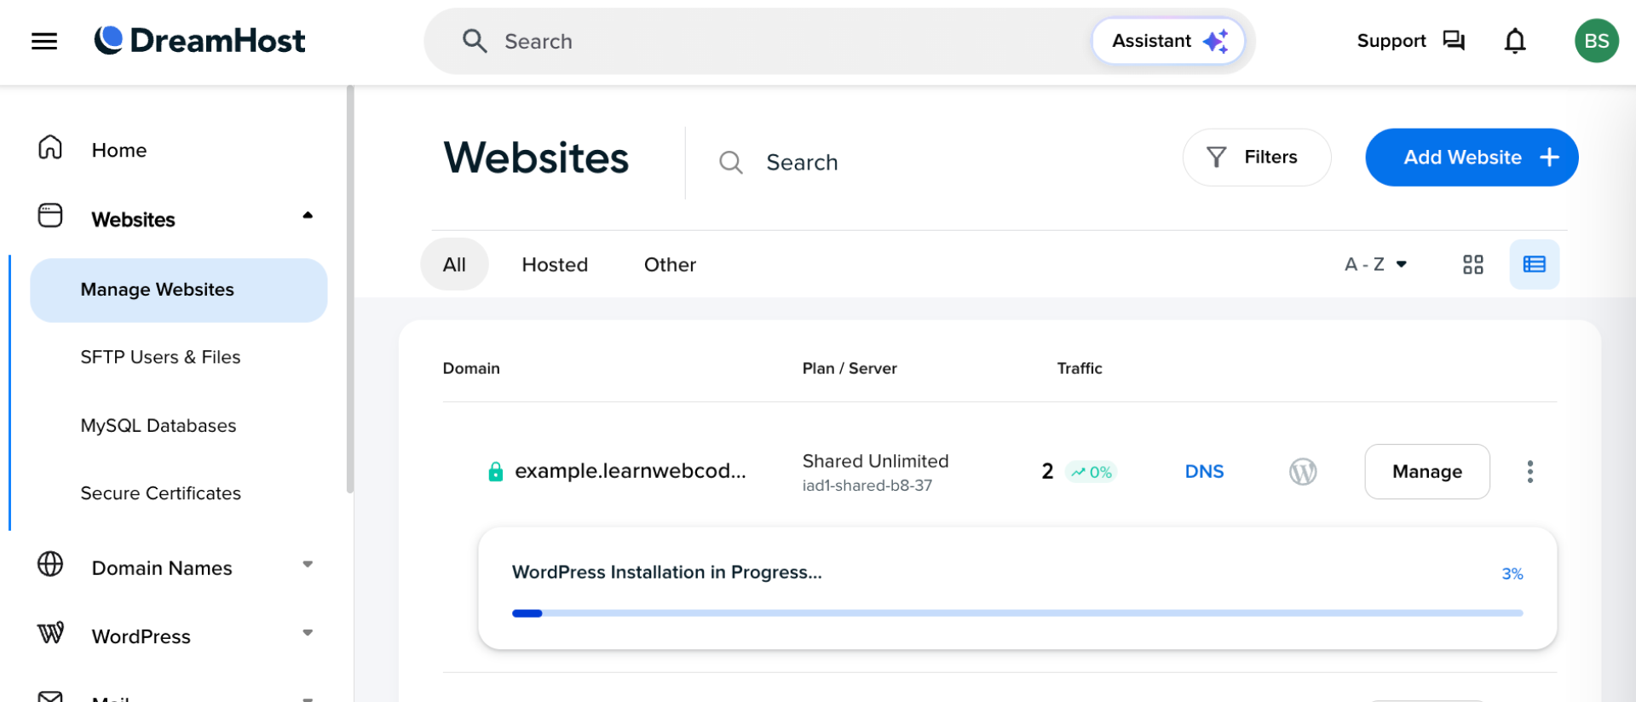This screenshot has width=1636, height=702.
Task: Click the DreamHost logo
Action: point(199,40)
